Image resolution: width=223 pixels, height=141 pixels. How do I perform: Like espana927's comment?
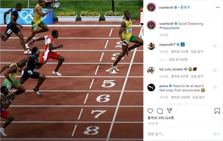click(215, 46)
